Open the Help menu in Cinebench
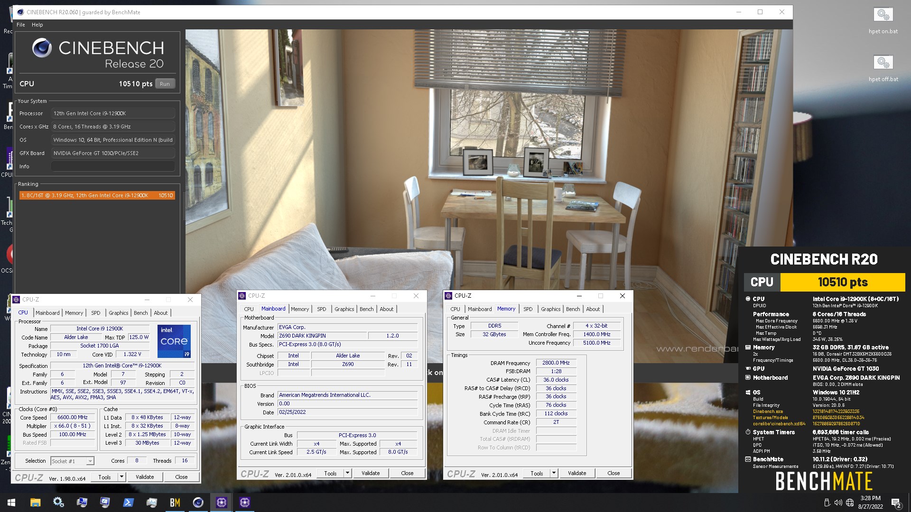This screenshot has width=911, height=512. (37, 25)
